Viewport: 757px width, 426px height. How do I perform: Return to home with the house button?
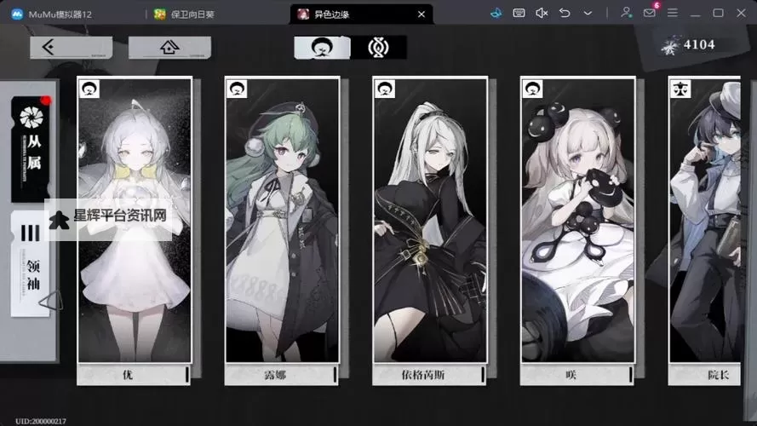coord(169,48)
